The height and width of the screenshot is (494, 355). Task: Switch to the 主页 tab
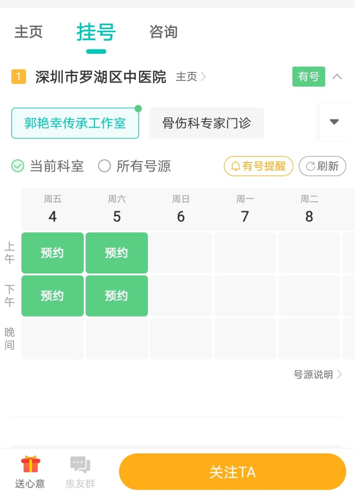tap(28, 32)
